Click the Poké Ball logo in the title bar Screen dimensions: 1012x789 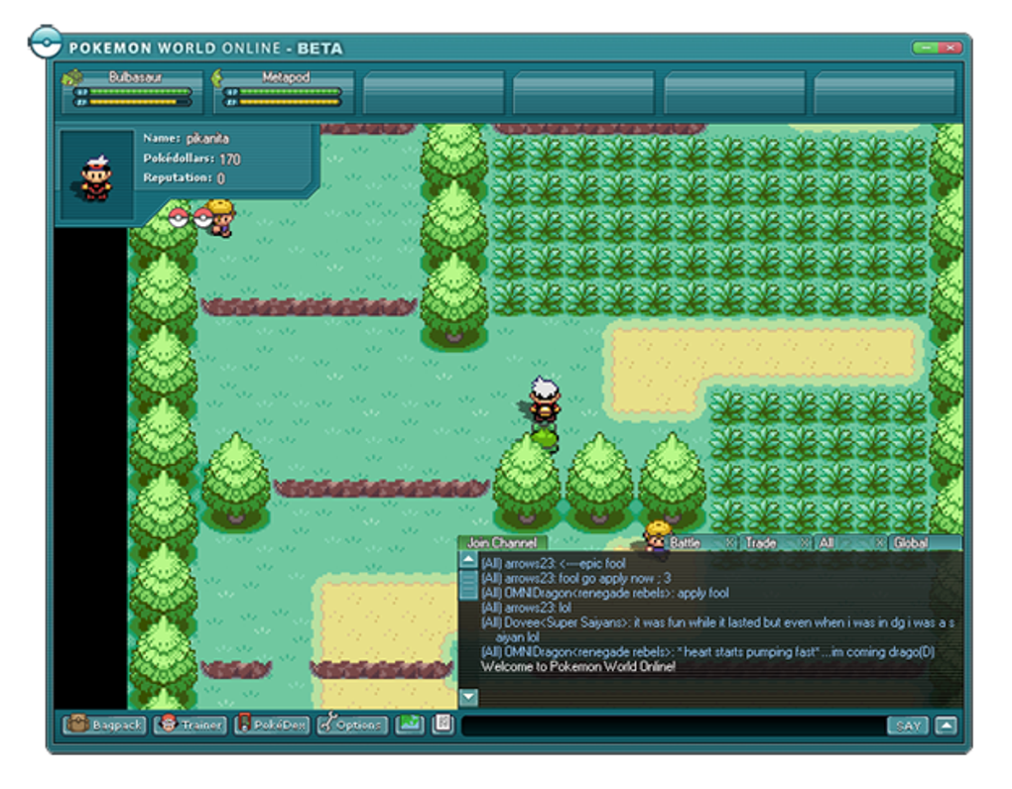coord(46,44)
